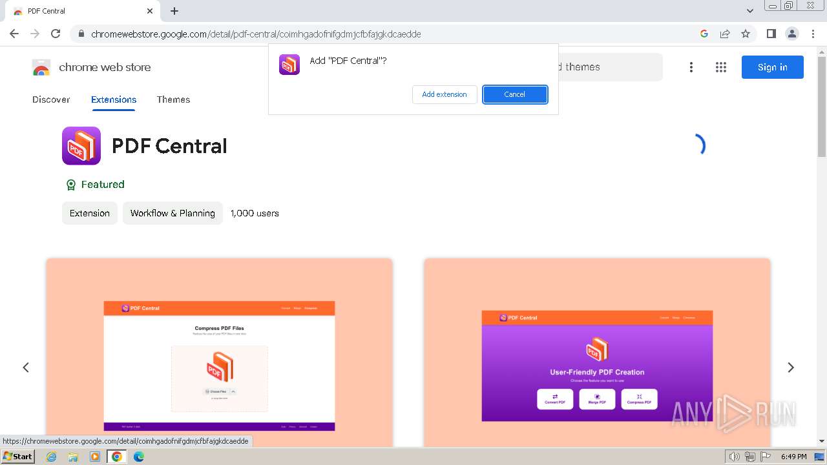Click the Sign in button
The image size is (827, 465).
(772, 67)
